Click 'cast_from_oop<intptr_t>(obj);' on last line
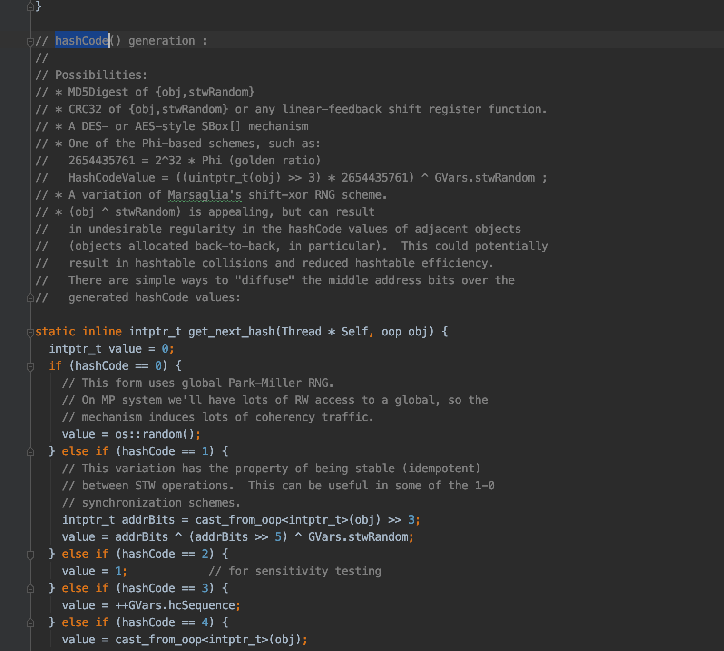This screenshot has height=651, width=724. click(211, 640)
